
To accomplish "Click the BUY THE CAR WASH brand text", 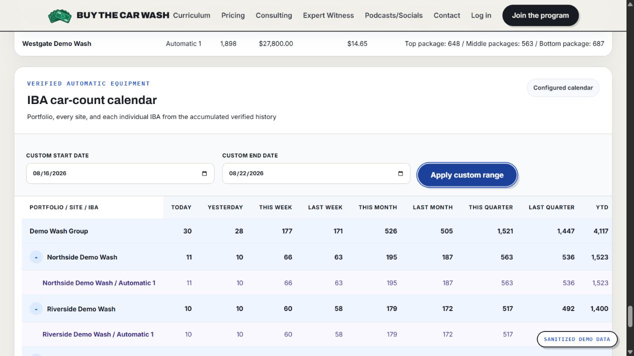I will [x=123, y=15].
